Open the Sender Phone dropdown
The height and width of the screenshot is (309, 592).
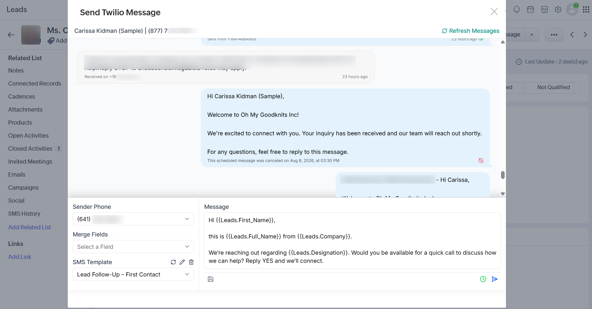click(x=133, y=219)
